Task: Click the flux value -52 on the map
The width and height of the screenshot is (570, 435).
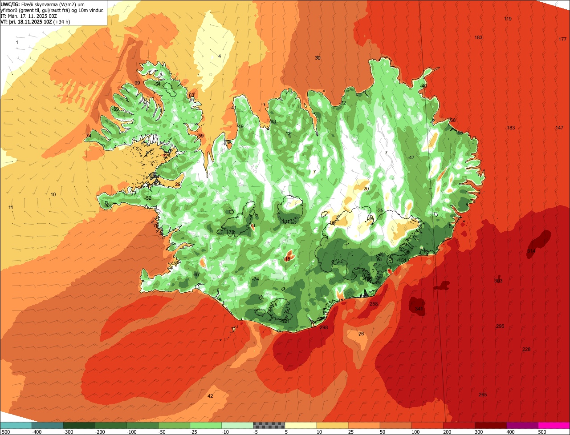Action: [x=148, y=198]
